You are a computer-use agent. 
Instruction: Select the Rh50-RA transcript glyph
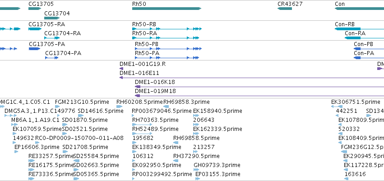tap(166, 38)
